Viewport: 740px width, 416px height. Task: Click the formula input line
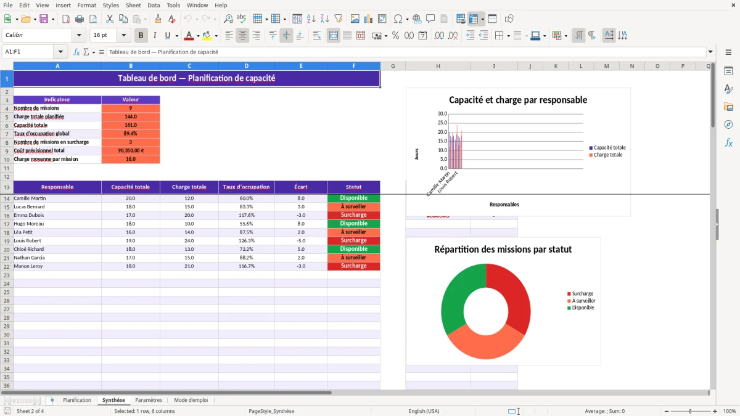406,52
